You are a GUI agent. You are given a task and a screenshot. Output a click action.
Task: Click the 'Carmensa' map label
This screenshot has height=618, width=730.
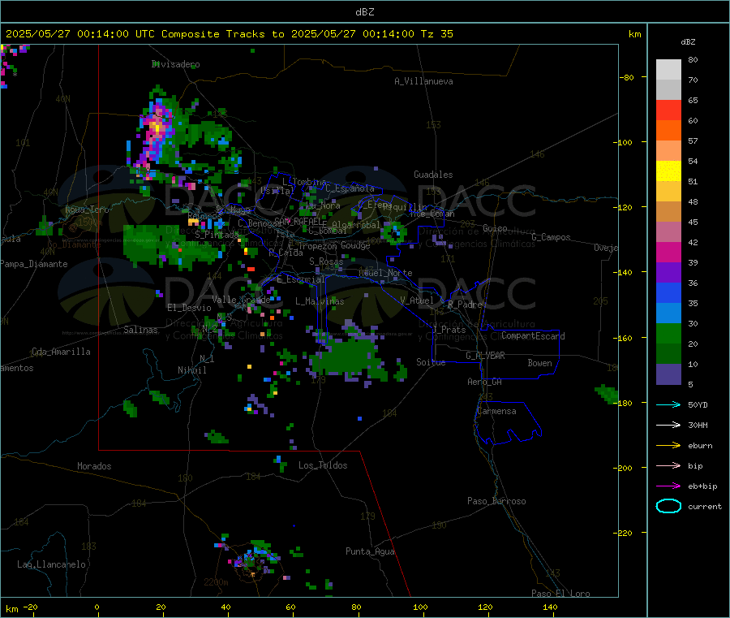[x=496, y=411]
